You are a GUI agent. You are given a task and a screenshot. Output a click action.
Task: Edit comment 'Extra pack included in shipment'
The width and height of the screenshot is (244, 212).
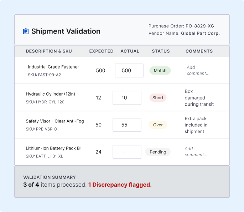[196, 125]
